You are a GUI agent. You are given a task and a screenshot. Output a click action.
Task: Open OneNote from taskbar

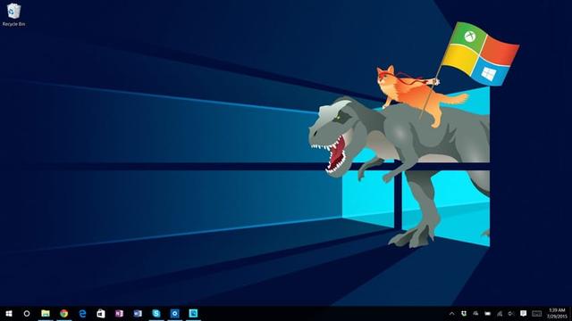(119, 313)
